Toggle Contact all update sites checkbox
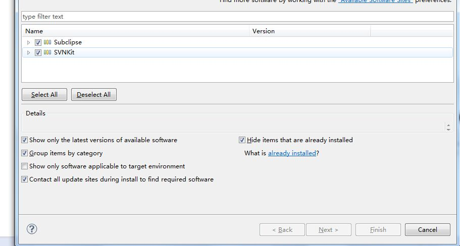 tap(25, 179)
